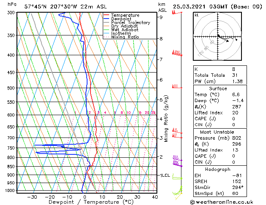The image size is (266, 205).
Task: Click the mixing ratio 10 label
Action: [x=129, y=113]
